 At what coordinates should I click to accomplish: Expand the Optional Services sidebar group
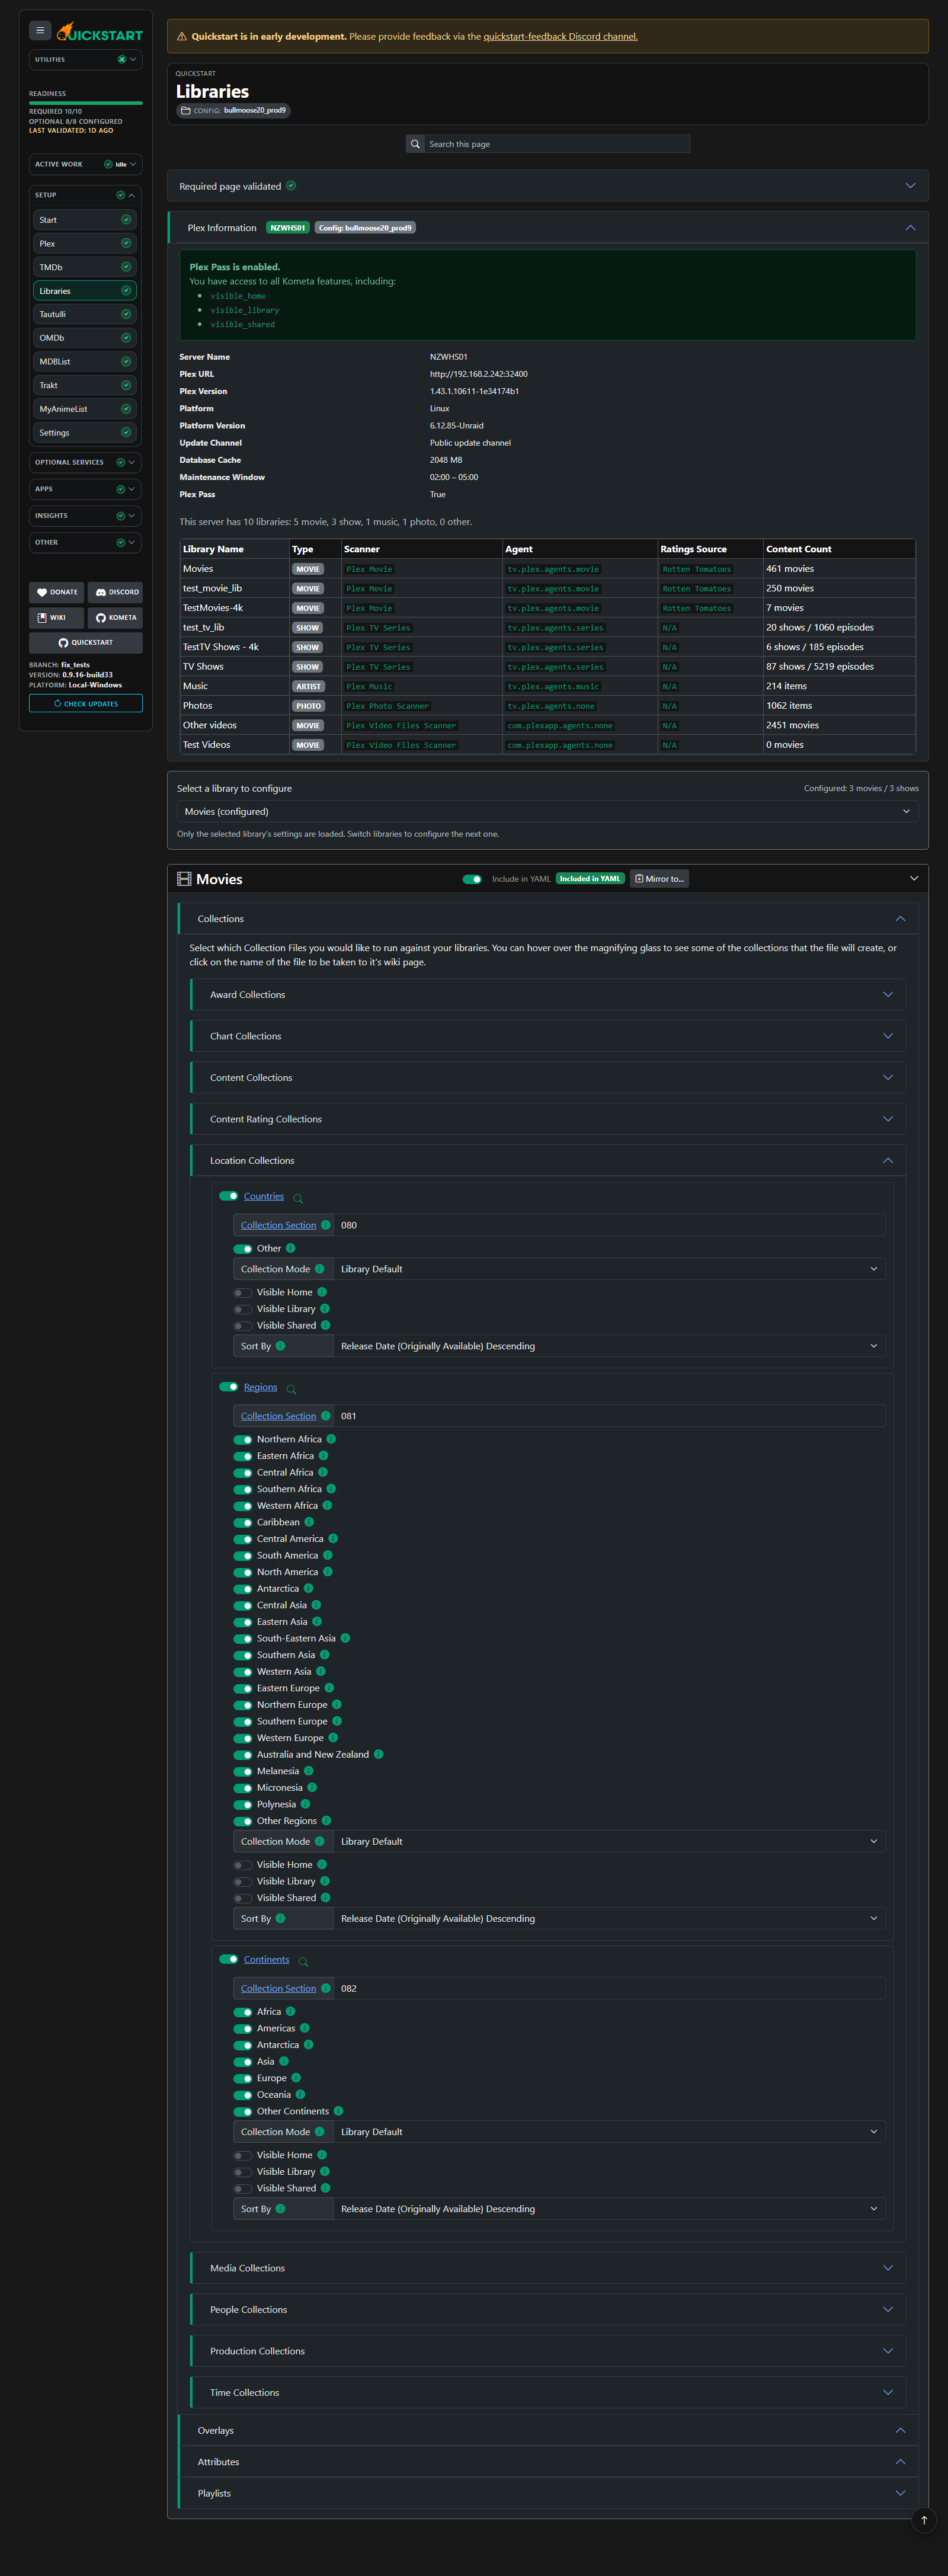click(x=85, y=462)
